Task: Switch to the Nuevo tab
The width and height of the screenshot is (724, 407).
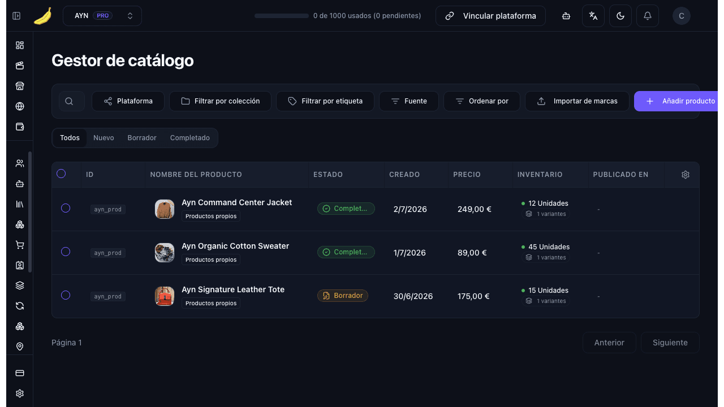Action: (104, 138)
